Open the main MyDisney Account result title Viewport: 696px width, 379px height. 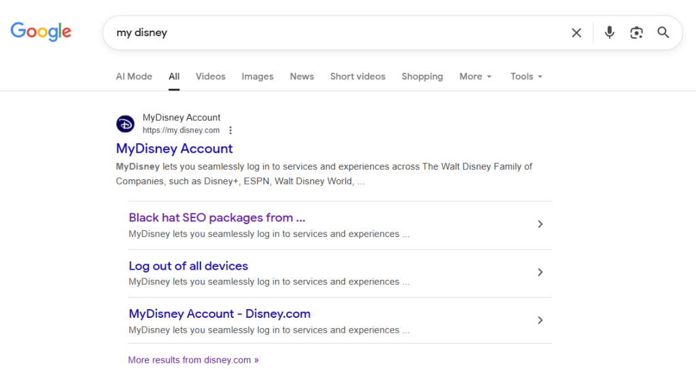point(174,149)
